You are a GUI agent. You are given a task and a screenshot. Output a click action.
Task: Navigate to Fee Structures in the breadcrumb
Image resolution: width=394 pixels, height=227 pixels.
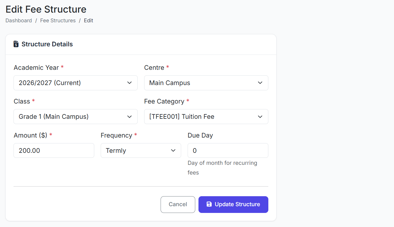(x=58, y=21)
